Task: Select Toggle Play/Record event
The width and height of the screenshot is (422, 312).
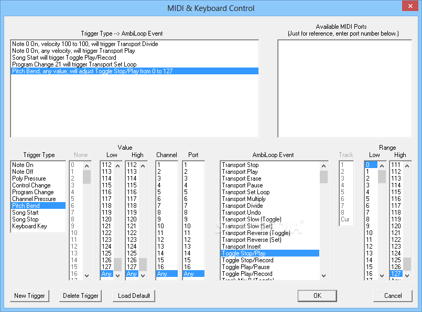Action: tap(270, 274)
